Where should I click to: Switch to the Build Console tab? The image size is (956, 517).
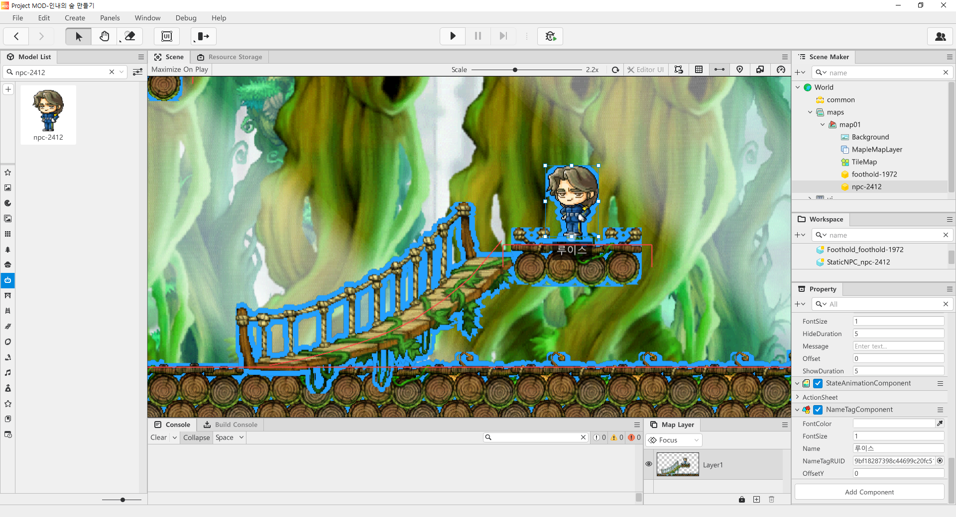[x=231, y=425]
